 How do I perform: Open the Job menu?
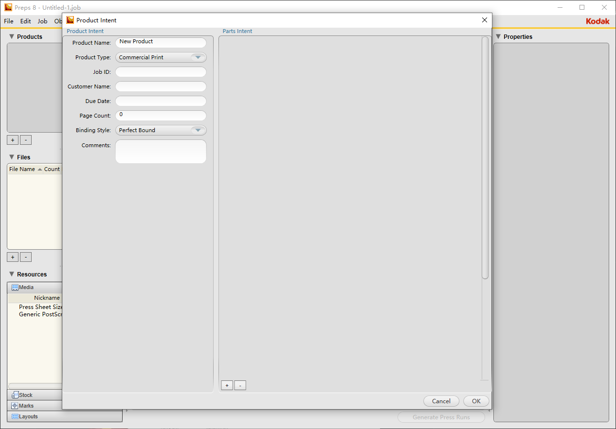pyautogui.click(x=42, y=21)
